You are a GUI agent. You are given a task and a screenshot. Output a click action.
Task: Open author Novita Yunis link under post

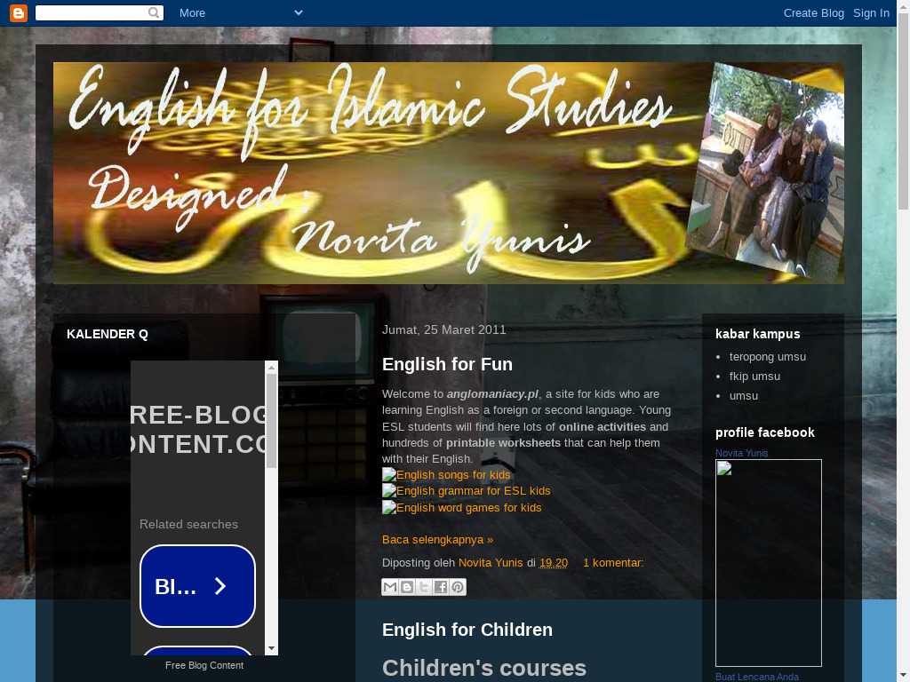491,563
